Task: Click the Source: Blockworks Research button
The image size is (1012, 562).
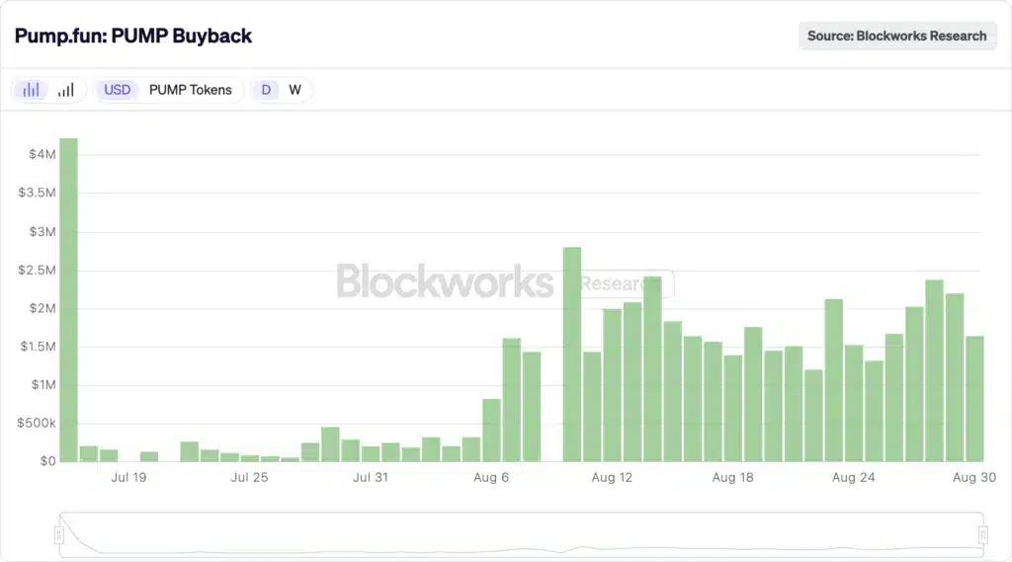Action: (896, 36)
